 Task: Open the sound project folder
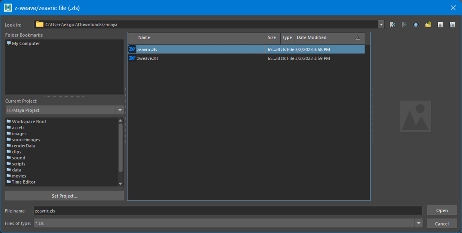[x=16, y=158]
